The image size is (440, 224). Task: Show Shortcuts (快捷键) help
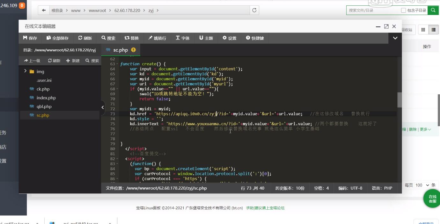[x=255, y=38]
